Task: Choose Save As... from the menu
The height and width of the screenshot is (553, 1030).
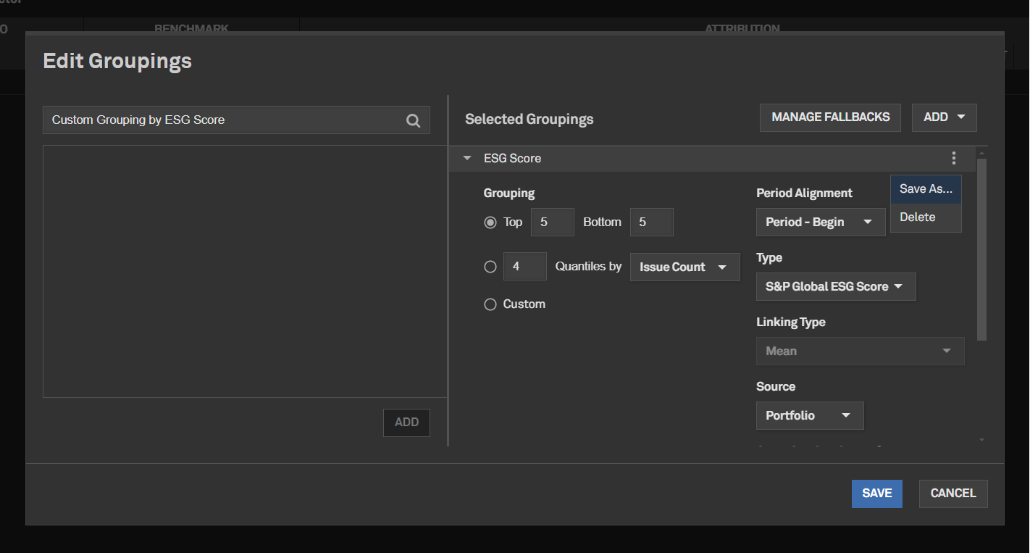Action: pos(925,189)
